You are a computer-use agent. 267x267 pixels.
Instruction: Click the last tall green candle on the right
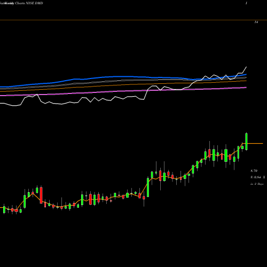[246, 142]
